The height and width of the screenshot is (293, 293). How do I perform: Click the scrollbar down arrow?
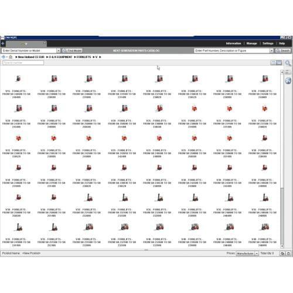click(x=282, y=246)
